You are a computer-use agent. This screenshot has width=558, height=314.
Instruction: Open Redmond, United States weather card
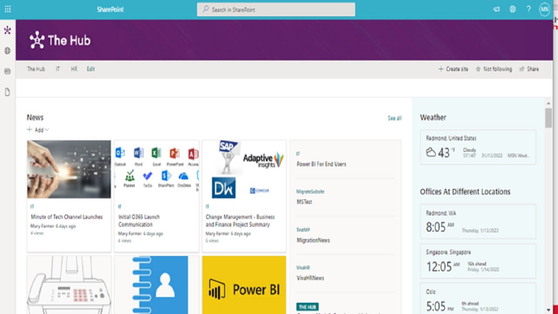(x=478, y=147)
